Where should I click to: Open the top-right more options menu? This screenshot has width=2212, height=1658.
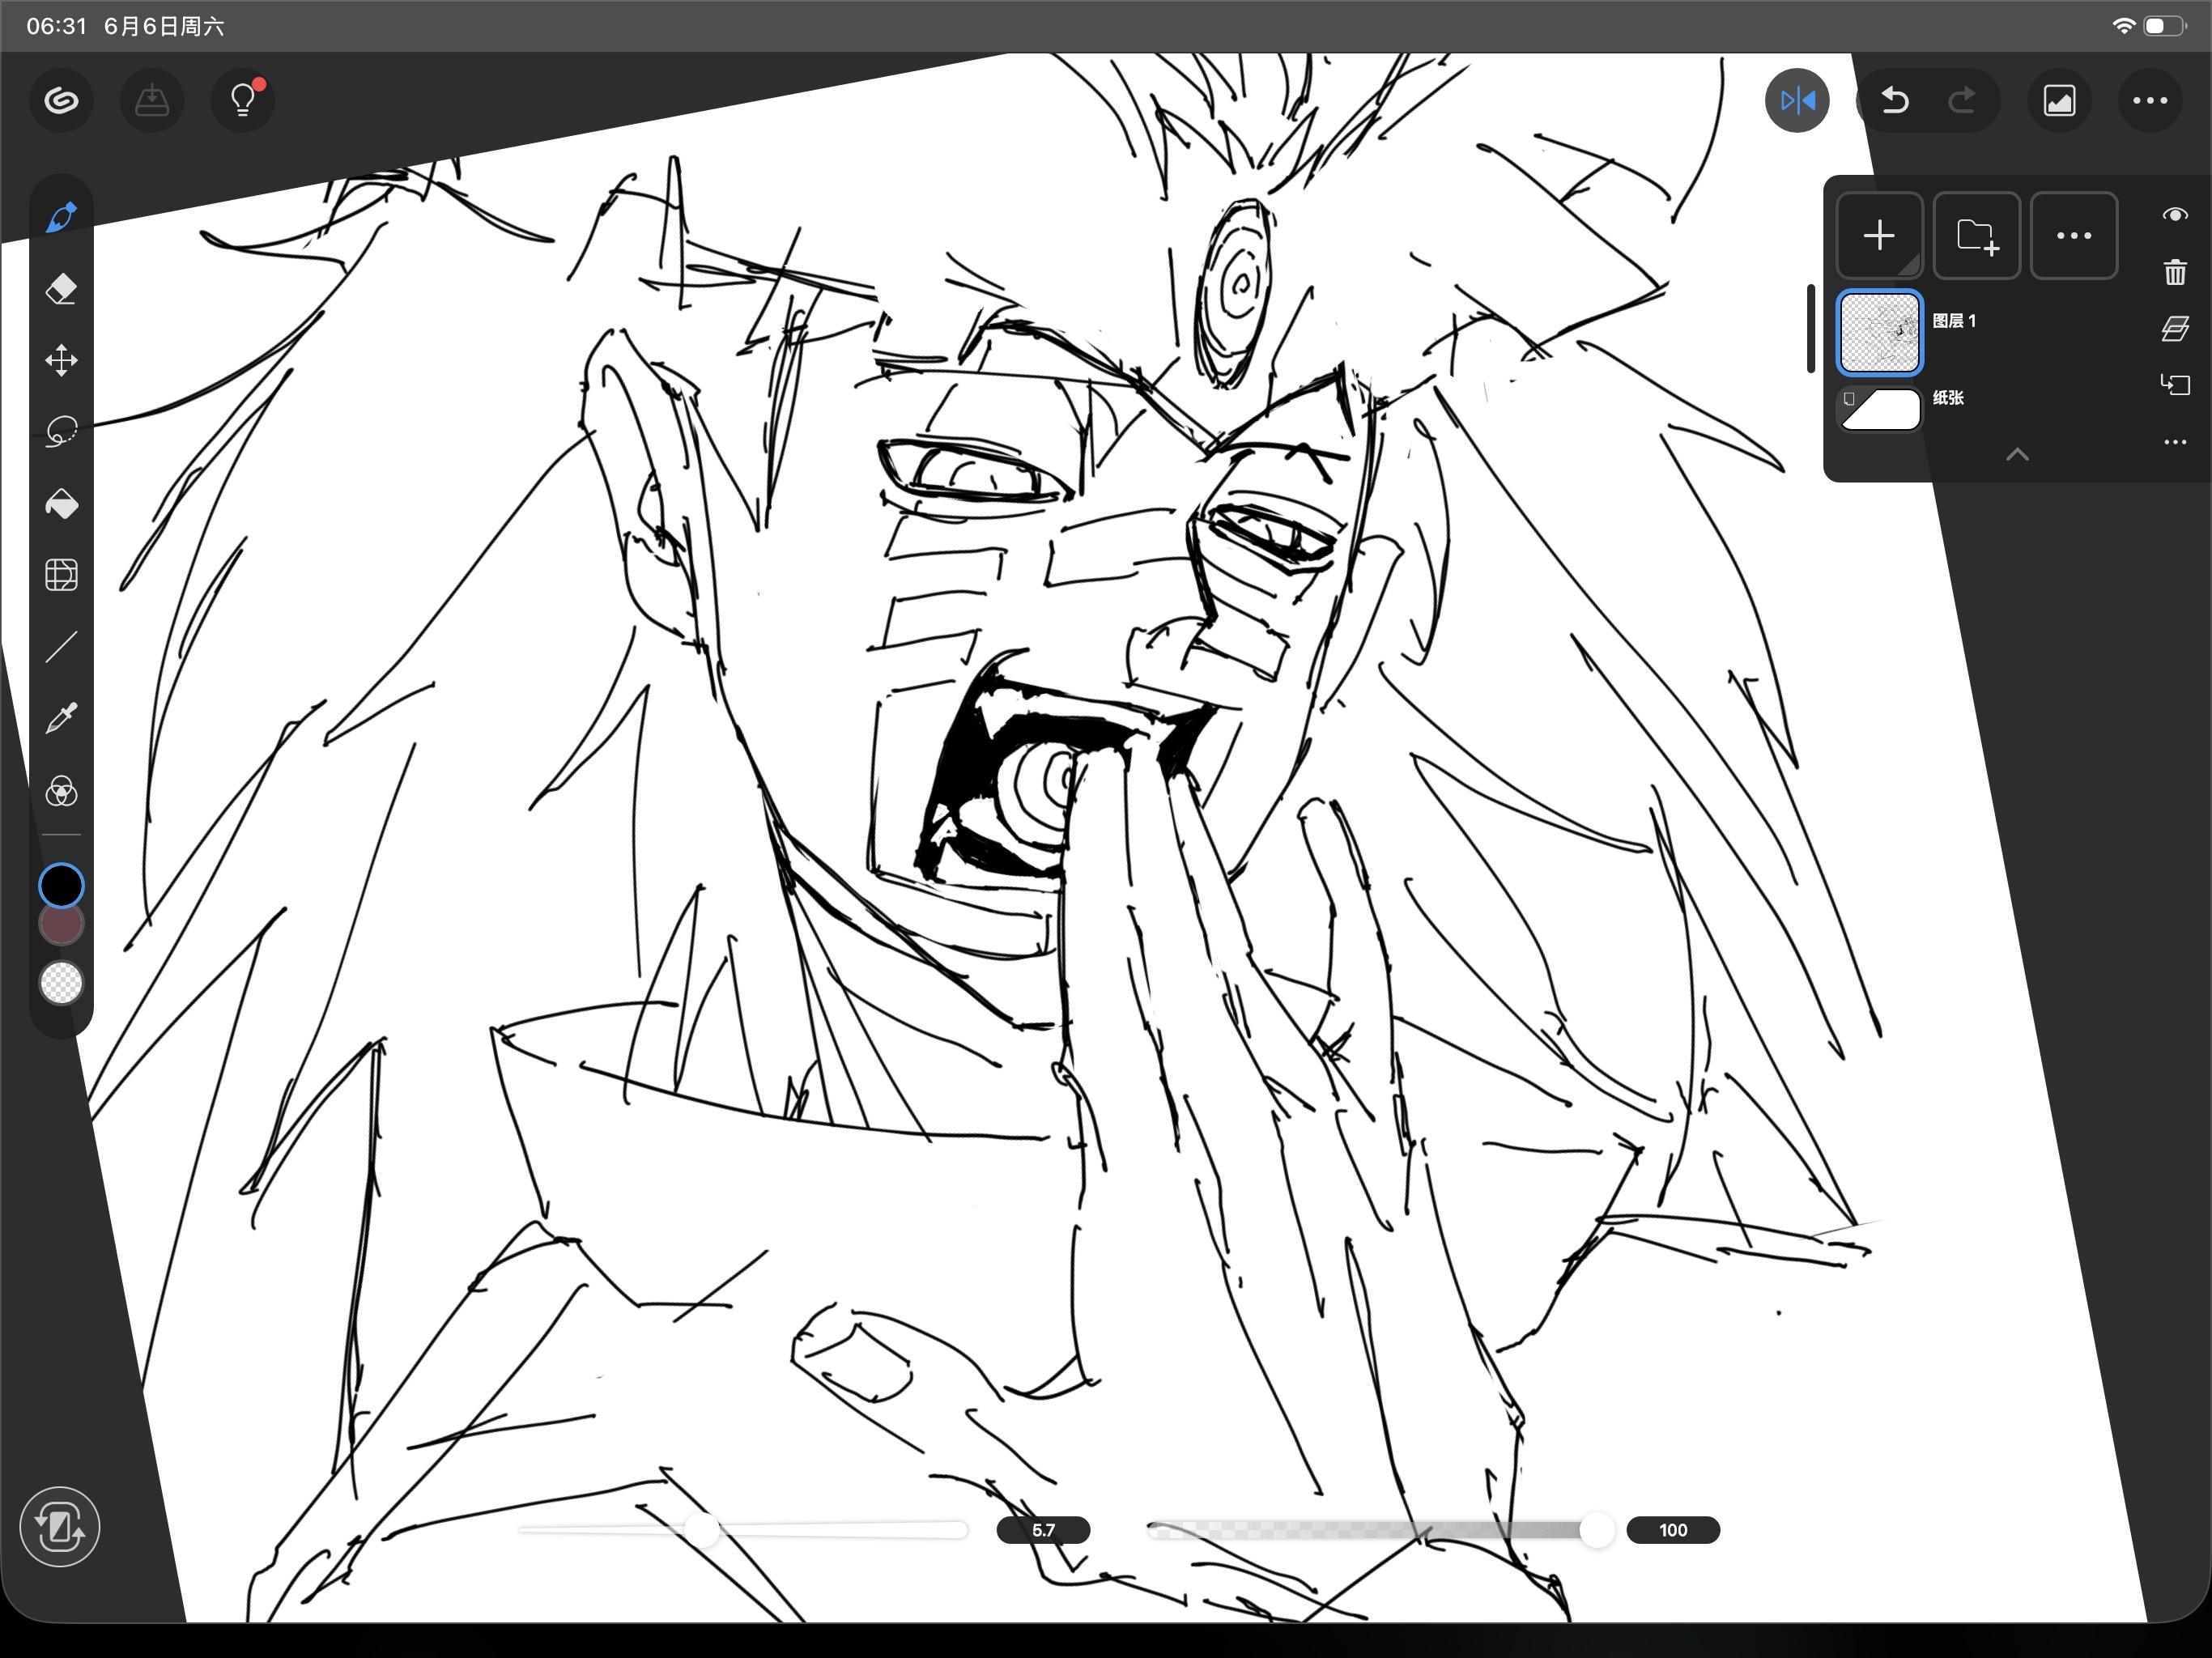pos(2150,100)
